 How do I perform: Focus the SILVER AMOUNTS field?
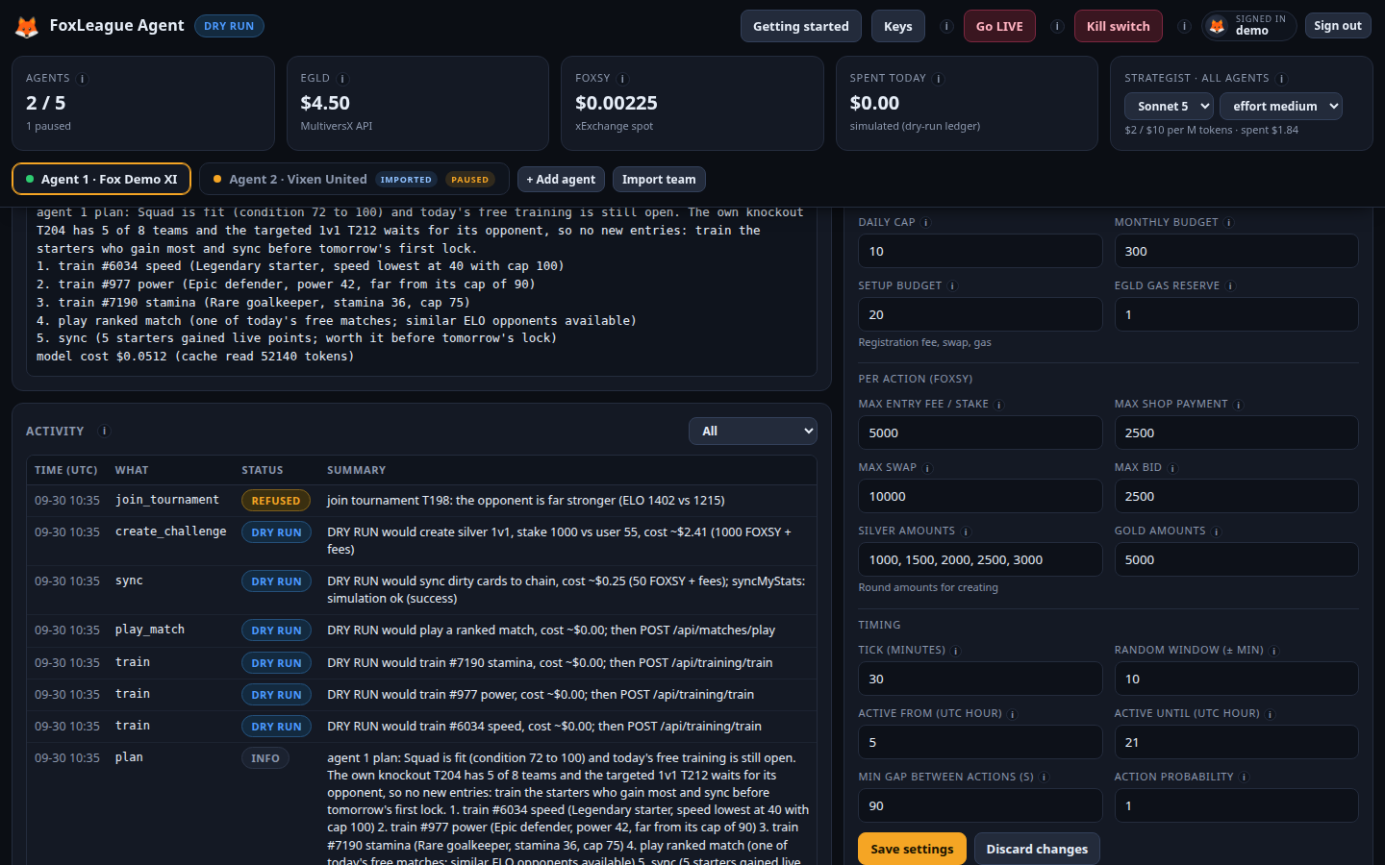(980, 559)
